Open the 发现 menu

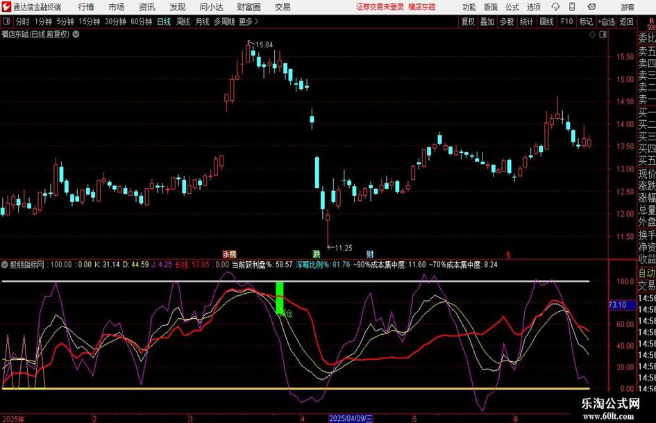point(178,7)
